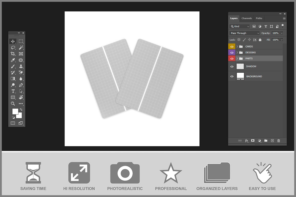This screenshot has height=197, width=296.
Task: Change screen mode from toolbar
Action: (x=21, y=123)
